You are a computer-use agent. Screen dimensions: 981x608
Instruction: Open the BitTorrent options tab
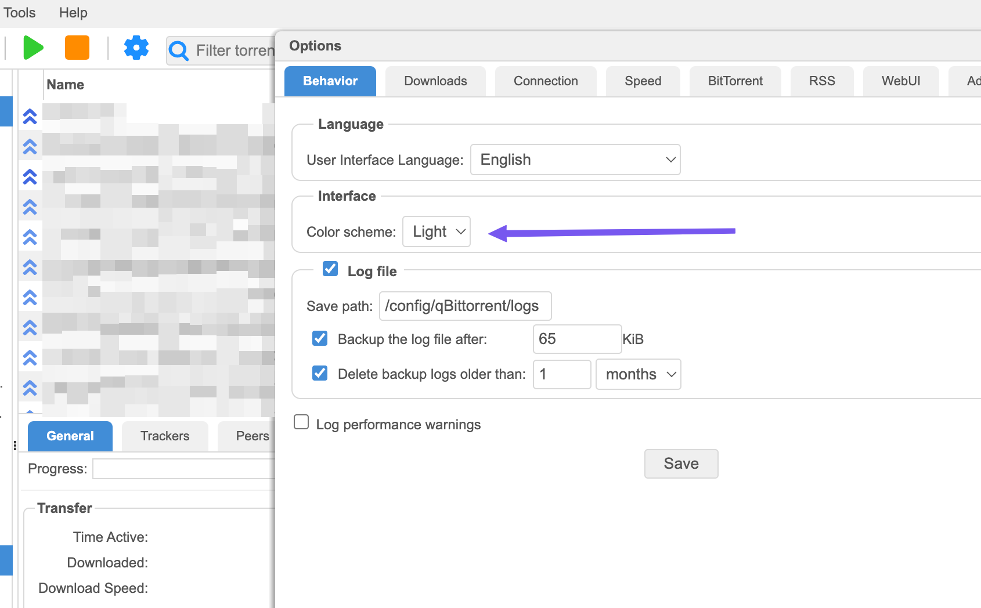(x=735, y=81)
